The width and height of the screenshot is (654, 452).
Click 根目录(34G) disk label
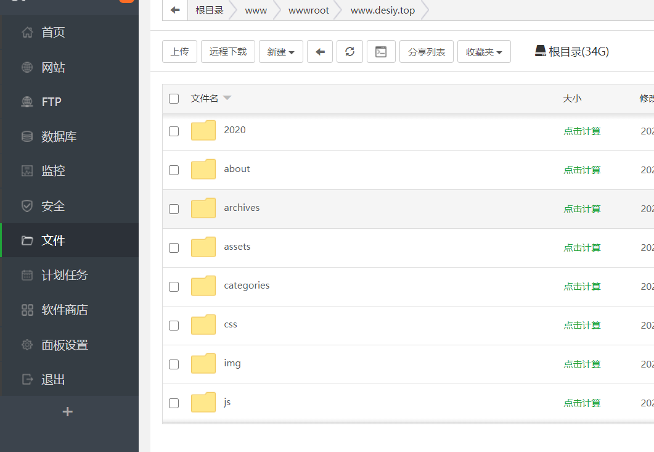pos(579,51)
